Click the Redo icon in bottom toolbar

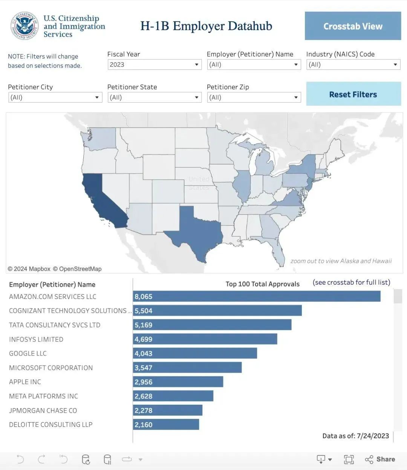42,459
